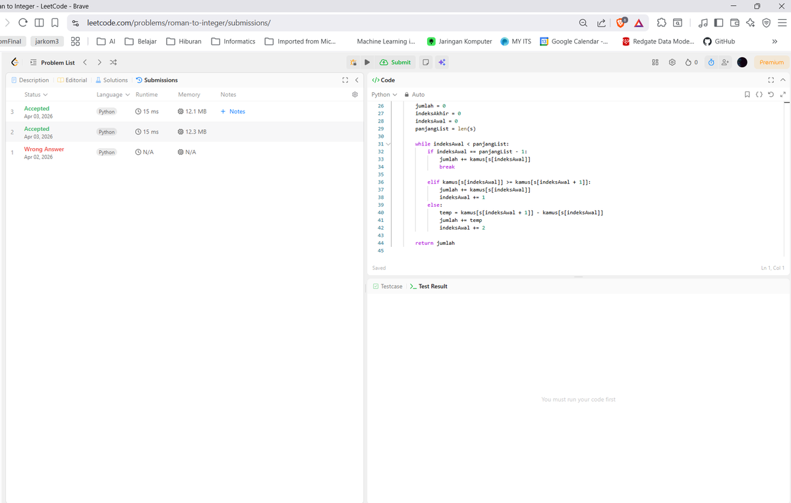791x503 pixels.
Task: Open the Language filter dropdown
Action: point(113,95)
